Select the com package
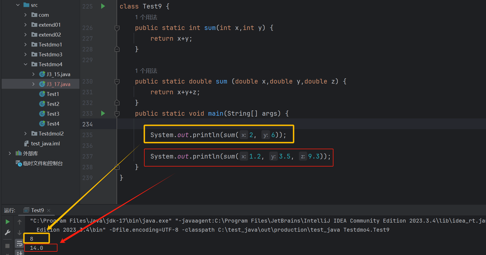The image size is (486, 255). click(x=40, y=15)
